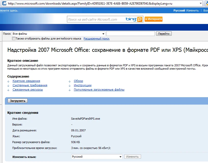Click the arrow icon beside Инструкции
This screenshot has height=163, width=208.
70,86
